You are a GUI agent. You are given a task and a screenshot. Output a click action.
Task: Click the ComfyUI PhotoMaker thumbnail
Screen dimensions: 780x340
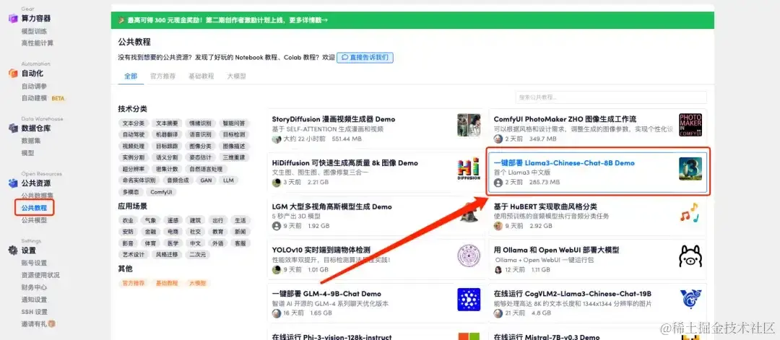[x=690, y=125]
